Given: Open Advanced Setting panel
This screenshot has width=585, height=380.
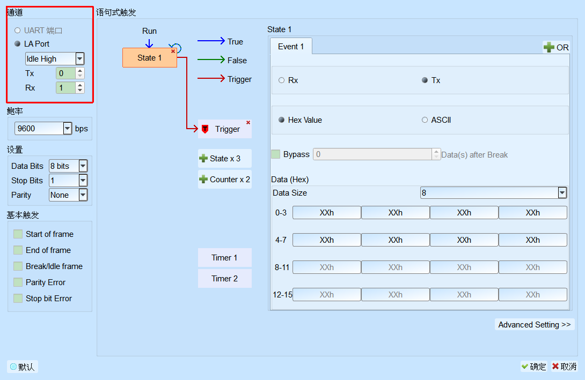Looking at the screenshot, I should point(534,324).
